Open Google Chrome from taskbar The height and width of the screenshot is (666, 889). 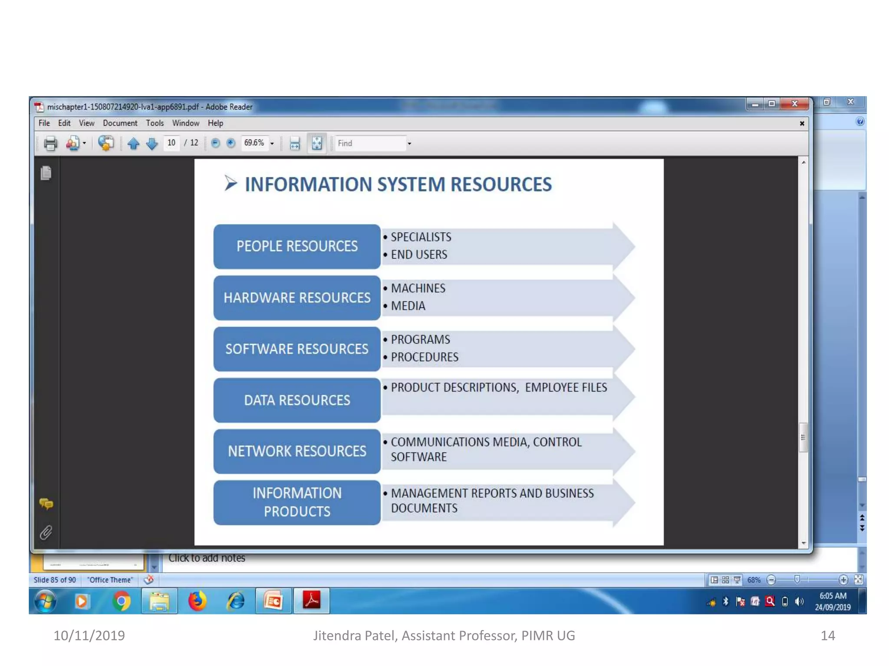122,601
